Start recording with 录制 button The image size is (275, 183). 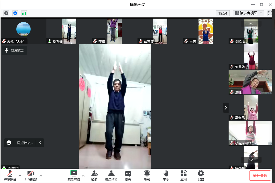point(147,175)
